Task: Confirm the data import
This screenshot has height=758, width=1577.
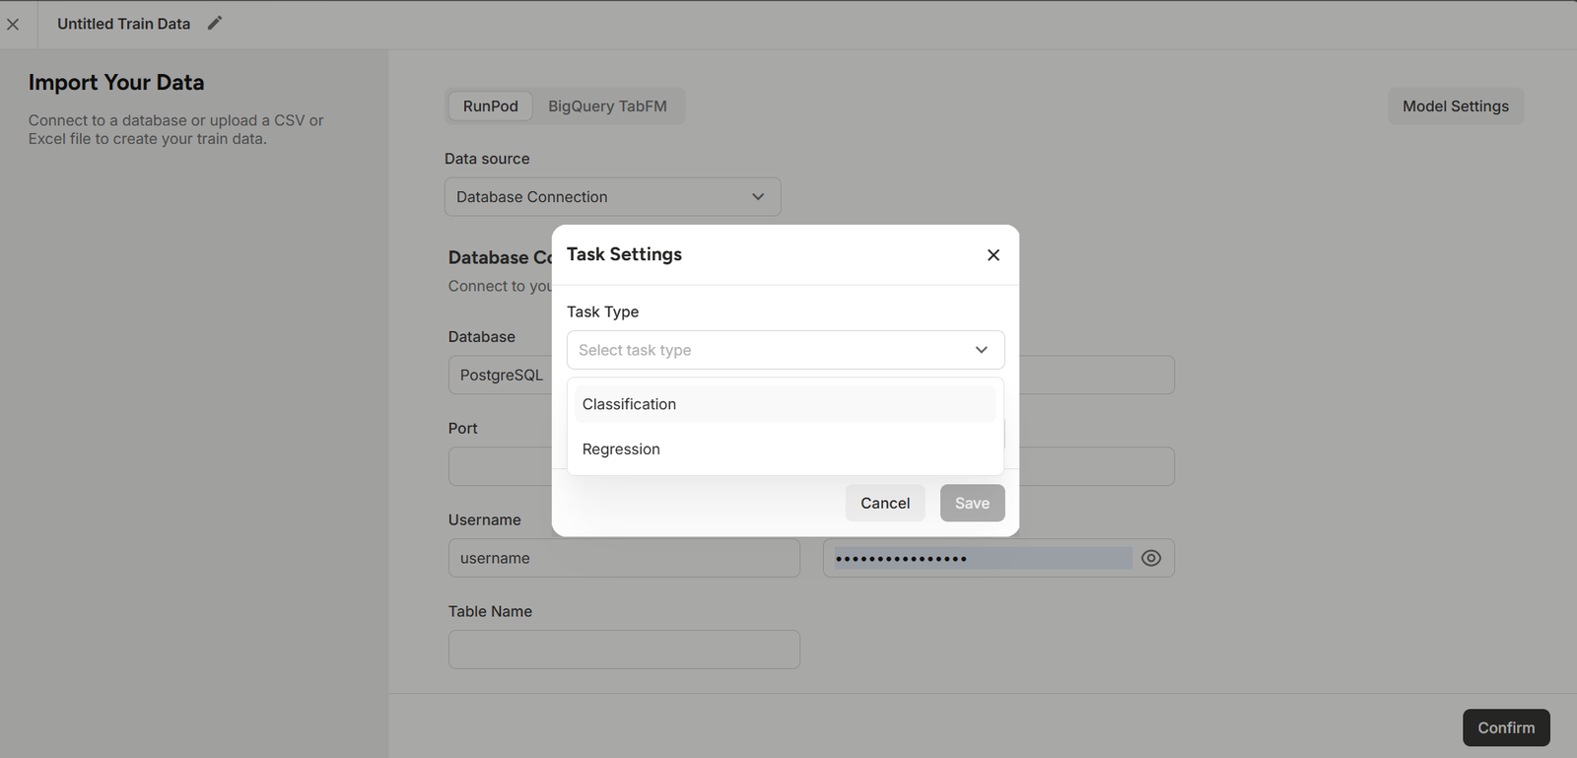Action: click(1506, 727)
